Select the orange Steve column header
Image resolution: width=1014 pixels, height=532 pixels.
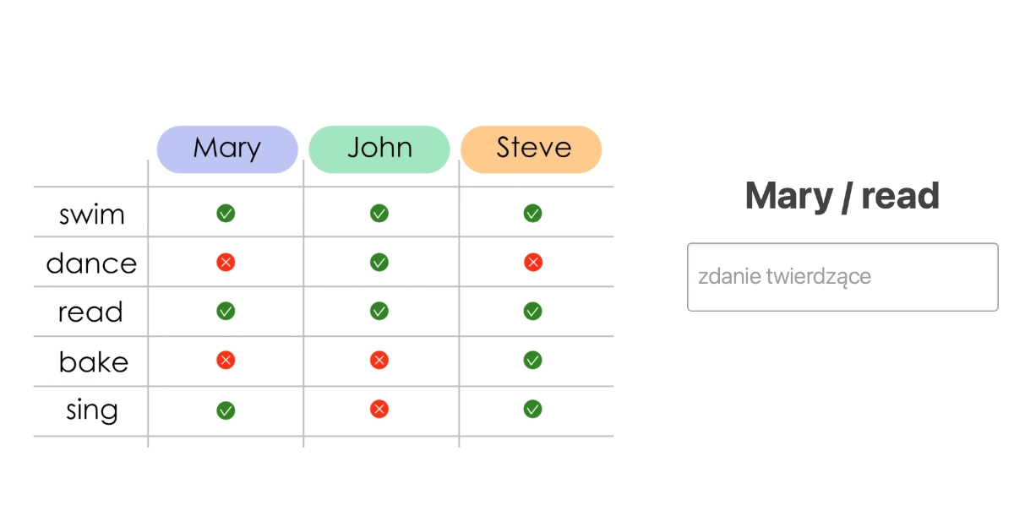pyautogui.click(x=532, y=149)
